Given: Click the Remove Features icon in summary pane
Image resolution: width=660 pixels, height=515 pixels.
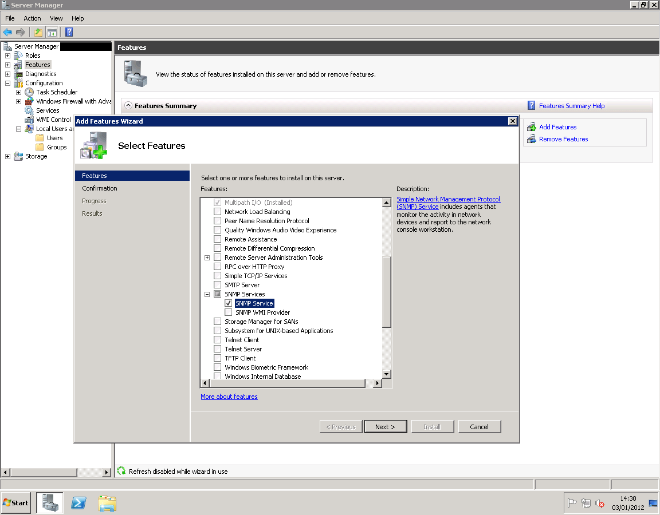Looking at the screenshot, I should [x=532, y=139].
